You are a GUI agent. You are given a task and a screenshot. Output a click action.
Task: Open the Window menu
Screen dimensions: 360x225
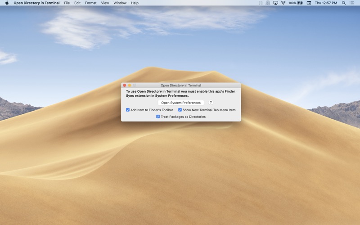pyautogui.click(x=120, y=3)
